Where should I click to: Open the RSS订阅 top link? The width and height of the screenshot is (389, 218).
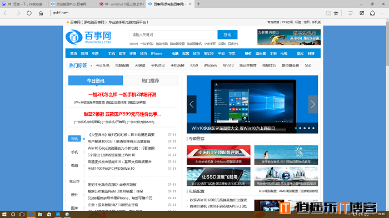(287, 22)
